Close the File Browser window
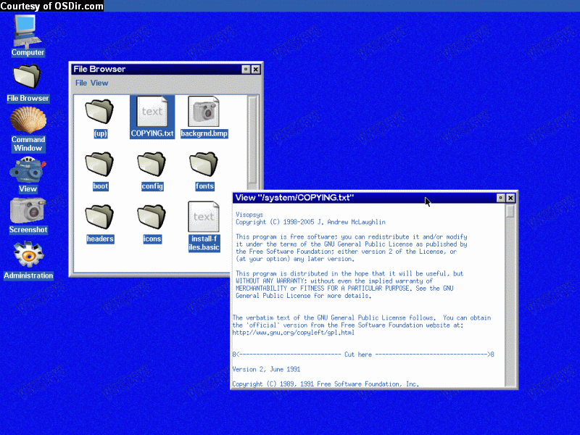This screenshot has width=580, height=435. pyautogui.click(x=256, y=69)
